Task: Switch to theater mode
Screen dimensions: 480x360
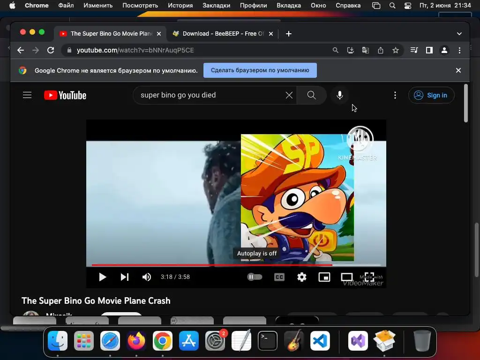Action: tap(347, 277)
